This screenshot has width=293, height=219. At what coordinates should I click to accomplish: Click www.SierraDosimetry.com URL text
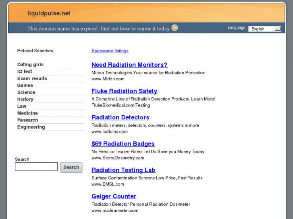pos(118,158)
